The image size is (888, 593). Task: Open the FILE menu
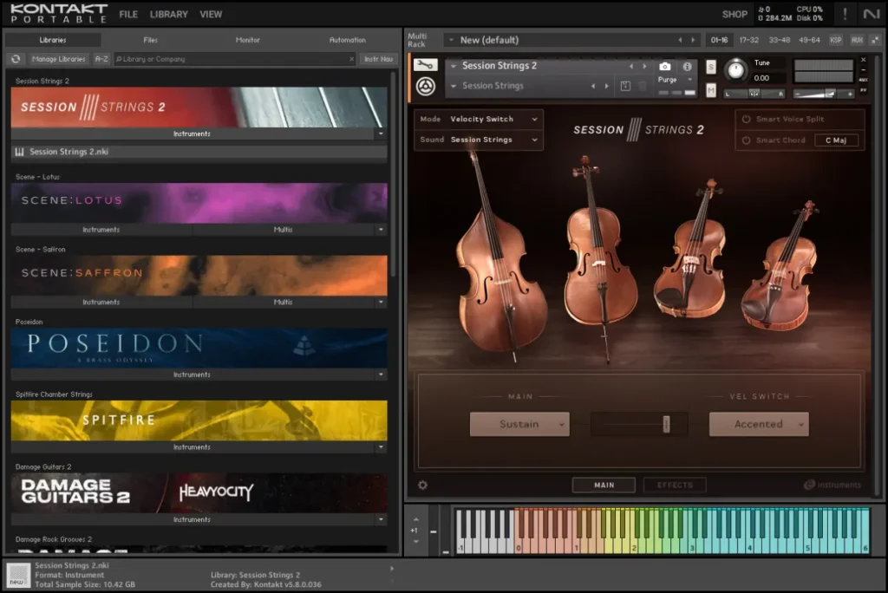pos(127,13)
